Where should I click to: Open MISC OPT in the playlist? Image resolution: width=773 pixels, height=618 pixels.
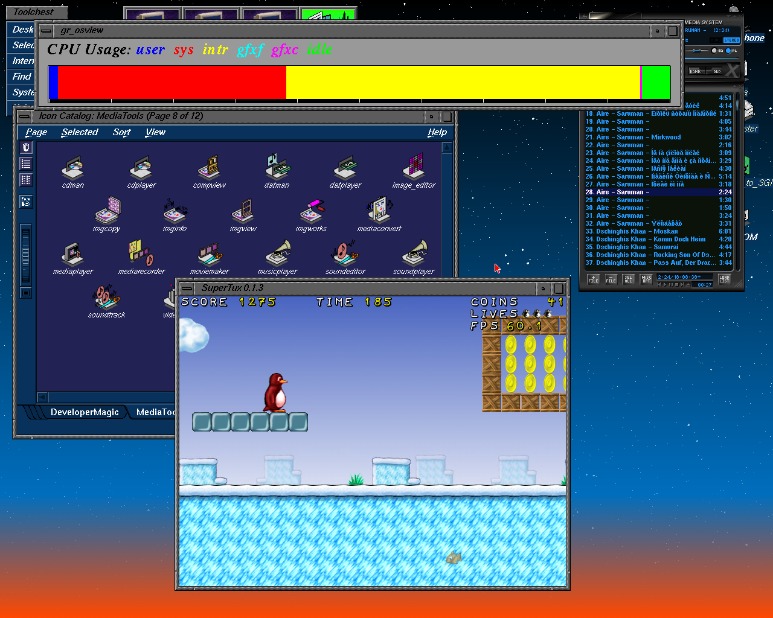click(646, 279)
